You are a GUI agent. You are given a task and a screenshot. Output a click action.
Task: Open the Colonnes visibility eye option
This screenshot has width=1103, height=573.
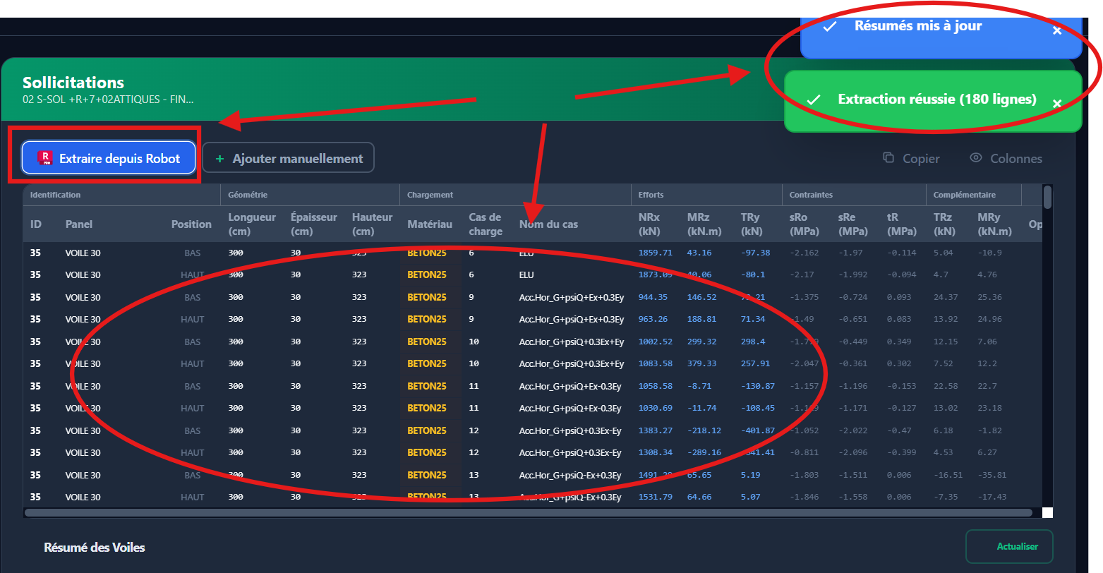pyautogui.click(x=976, y=158)
